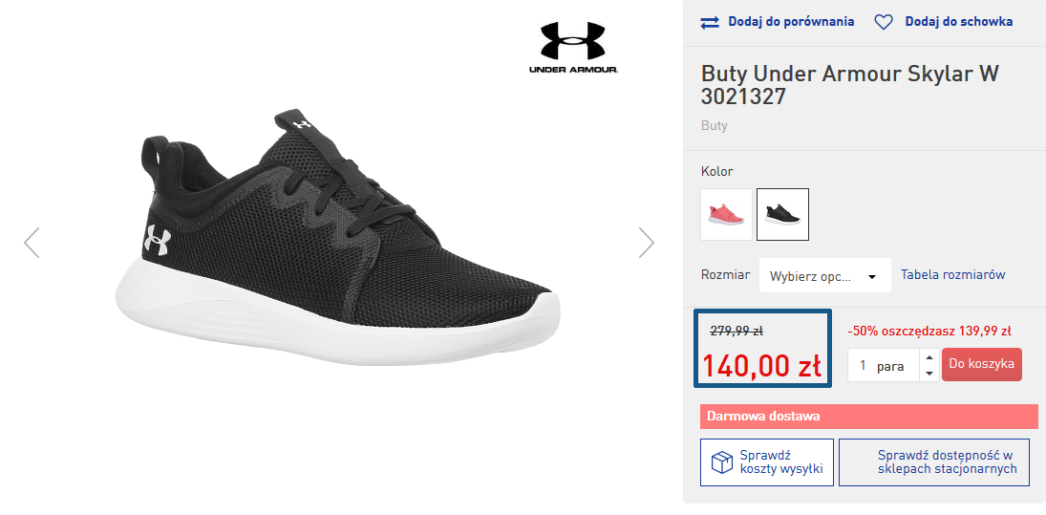
Task: Click the compare arrows icon
Action: pyautogui.click(x=710, y=22)
